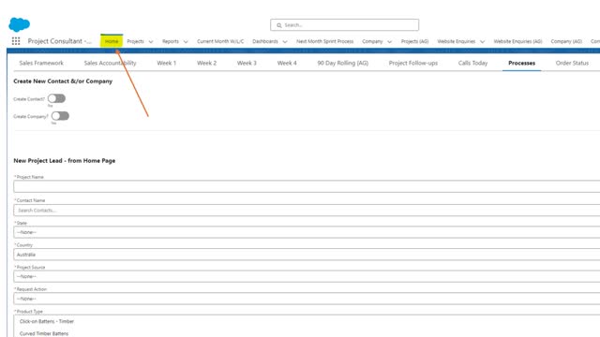Open the Reports navigation tab
The width and height of the screenshot is (600, 337).
[x=171, y=41]
